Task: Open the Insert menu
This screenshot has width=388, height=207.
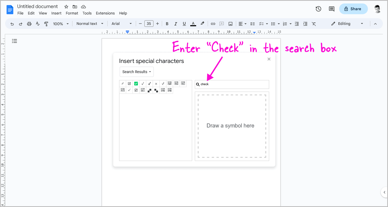Action: pyautogui.click(x=56, y=13)
